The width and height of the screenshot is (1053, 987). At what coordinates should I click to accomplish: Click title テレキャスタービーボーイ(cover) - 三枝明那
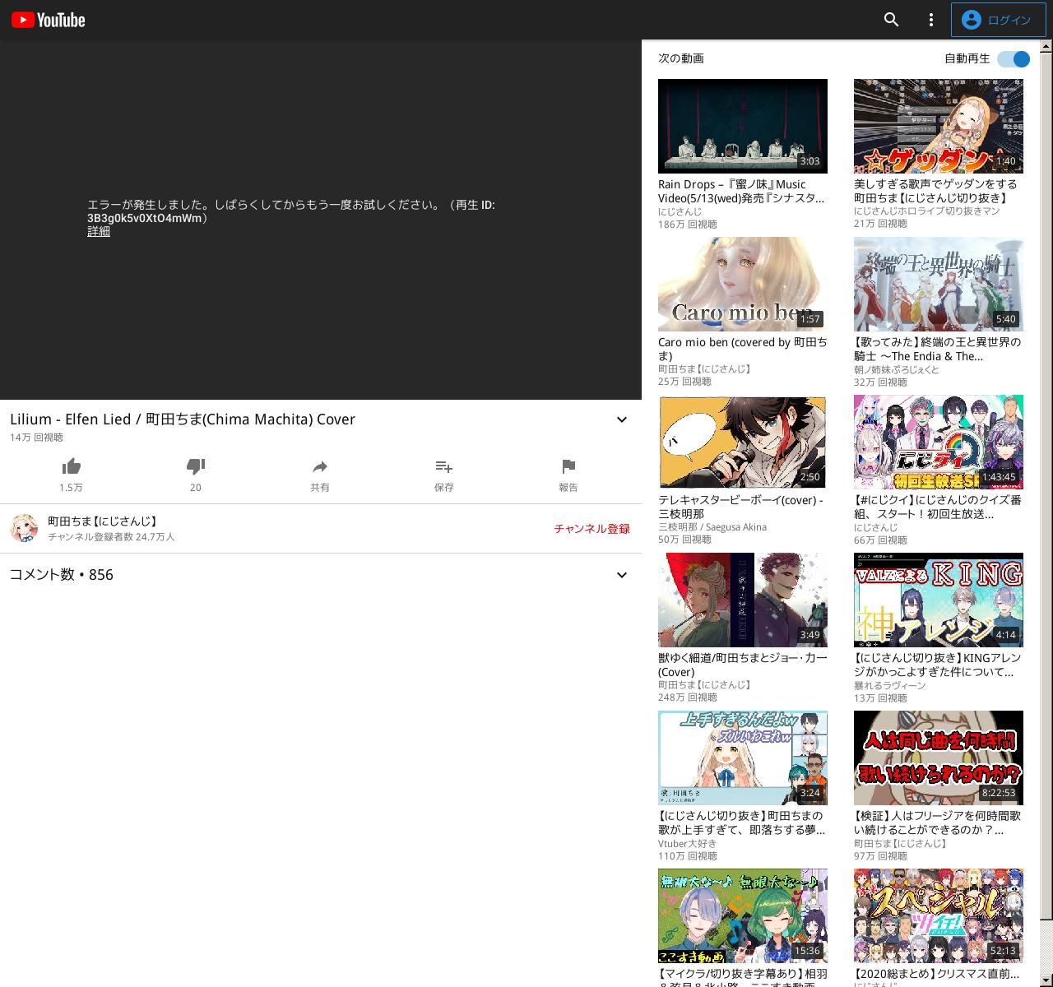[740, 507]
